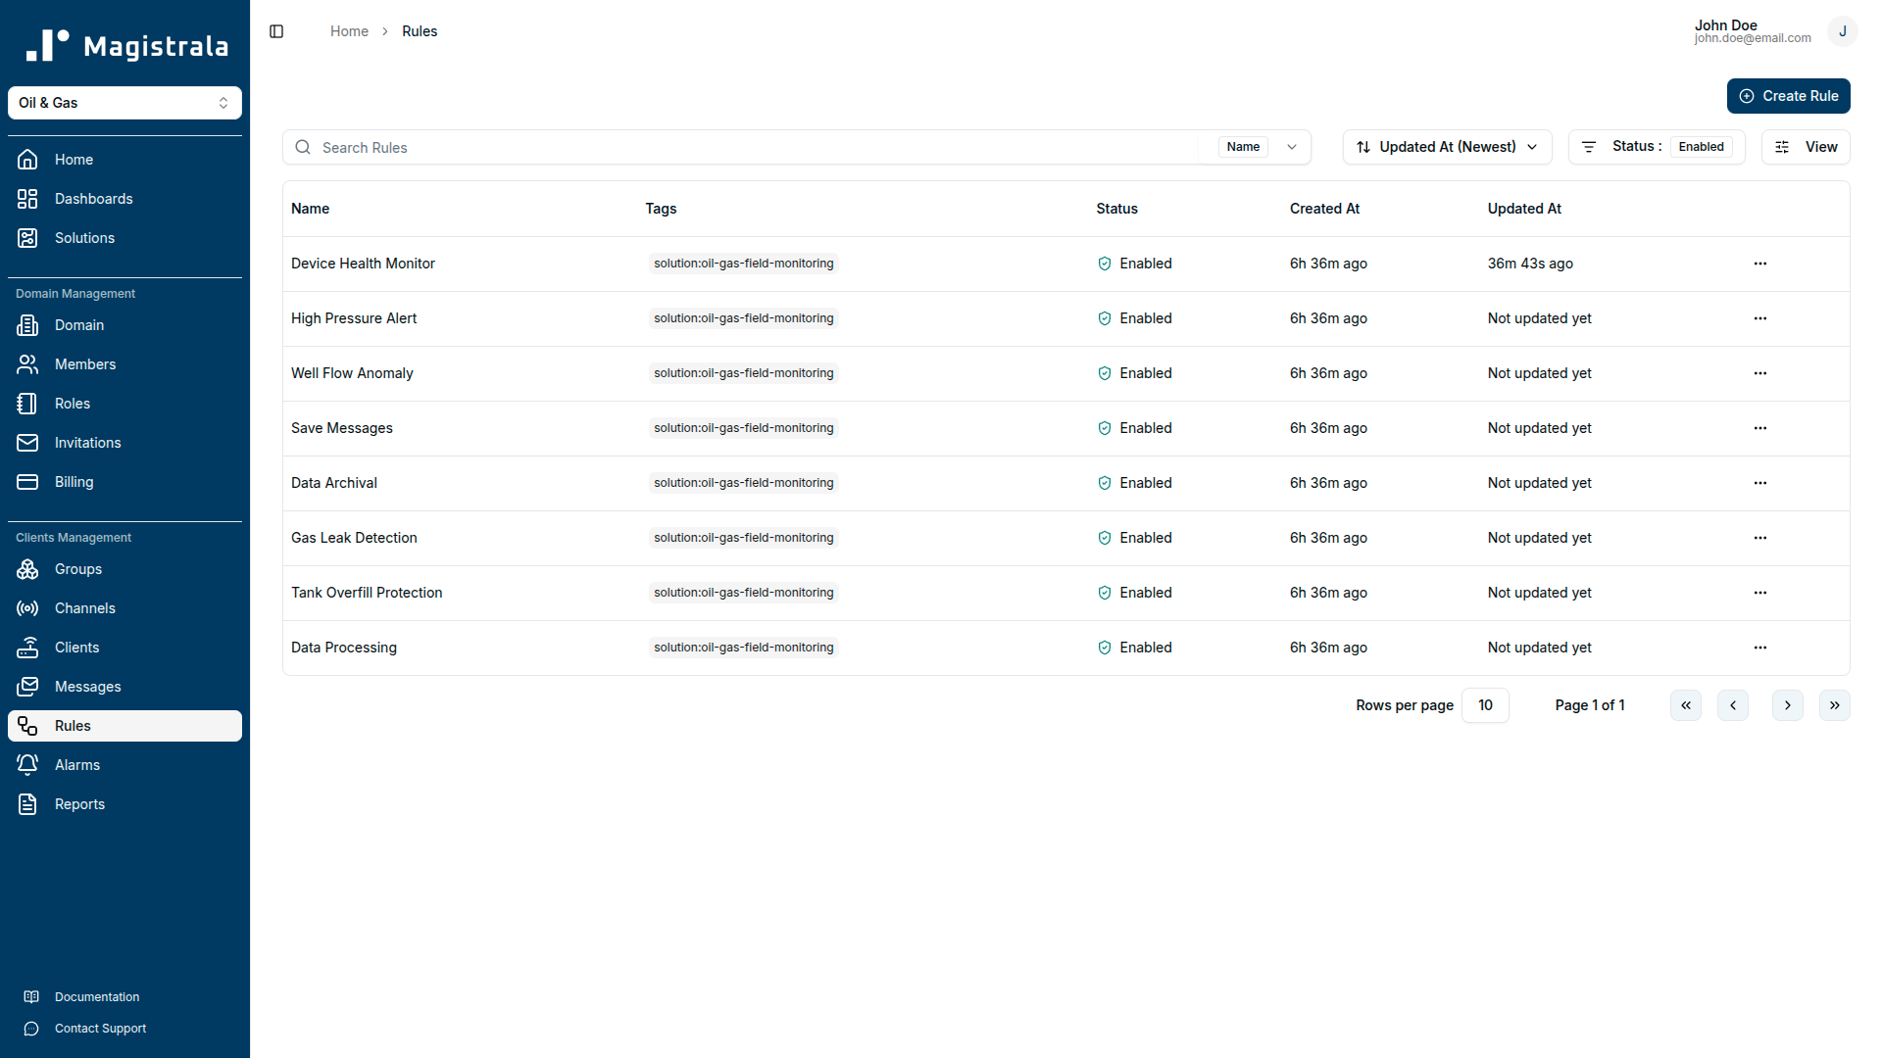Open the Reports section
This screenshot has height=1058, width=1882.
[79, 804]
